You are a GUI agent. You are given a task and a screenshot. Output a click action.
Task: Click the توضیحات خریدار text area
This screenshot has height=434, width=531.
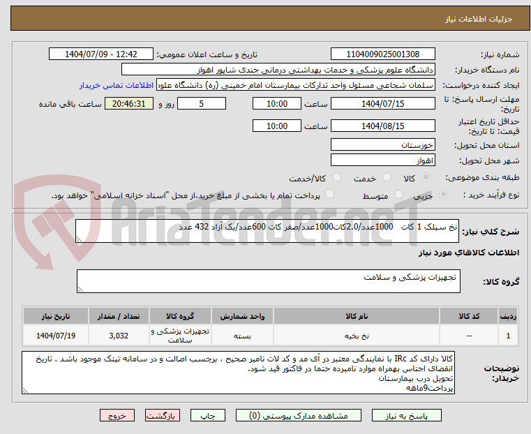pyautogui.click(x=239, y=373)
